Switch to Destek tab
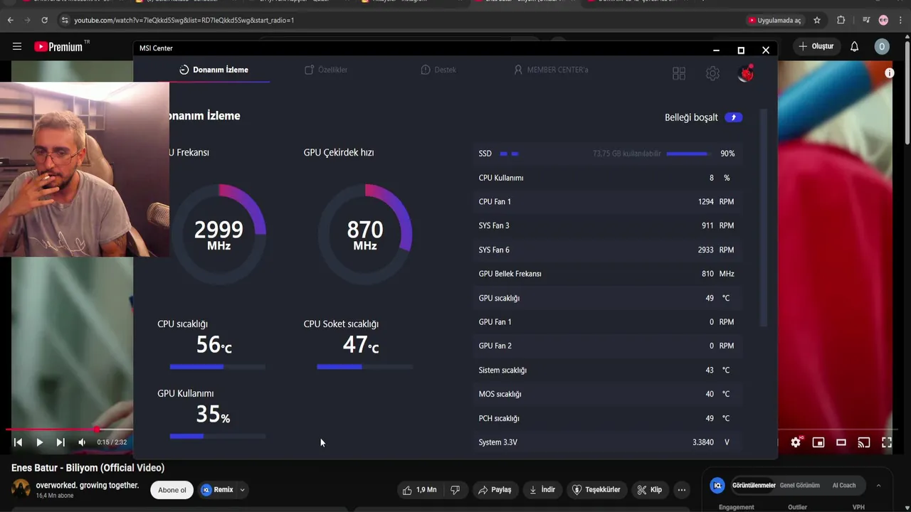 click(438, 70)
